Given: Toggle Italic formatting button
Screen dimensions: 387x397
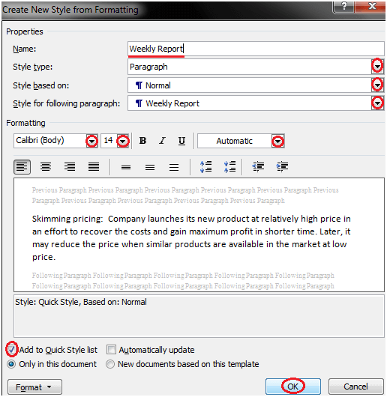Looking at the screenshot, I should 162,141.
